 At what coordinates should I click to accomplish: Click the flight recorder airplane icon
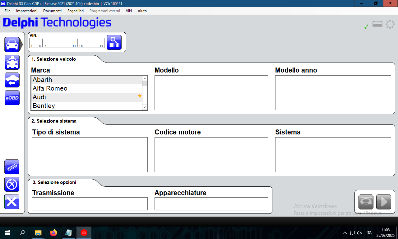pyautogui.click(x=12, y=184)
